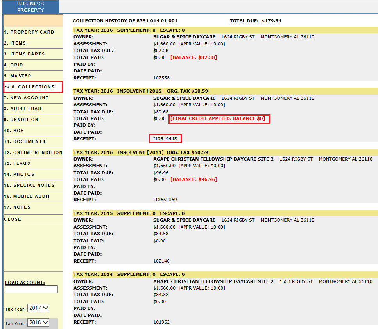Click the TOTAL DUE: $179.34 text
The width and height of the screenshot is (378, 329).
point(256,21)
